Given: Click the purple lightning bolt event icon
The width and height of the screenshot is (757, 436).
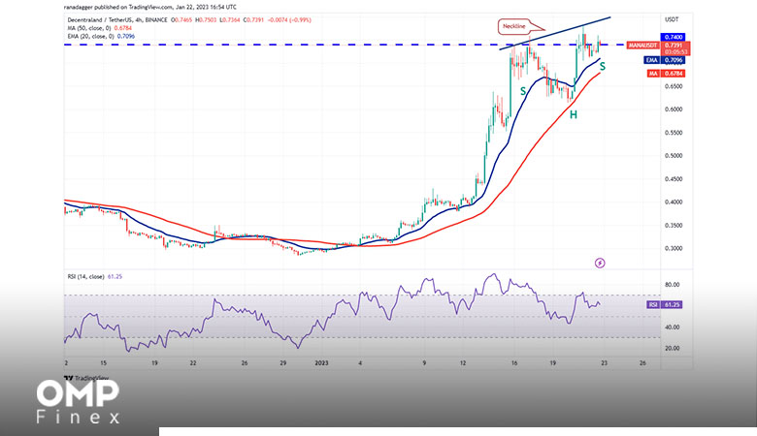Looking at the screenshot, I should tap(600, 263).
